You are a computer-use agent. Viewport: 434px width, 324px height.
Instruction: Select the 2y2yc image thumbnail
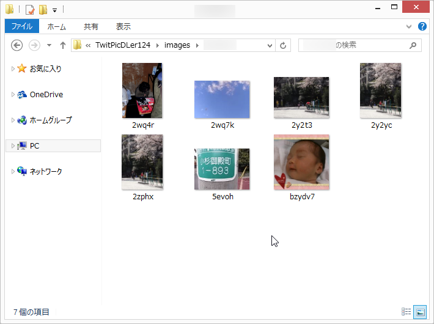[x=381, y=90]
